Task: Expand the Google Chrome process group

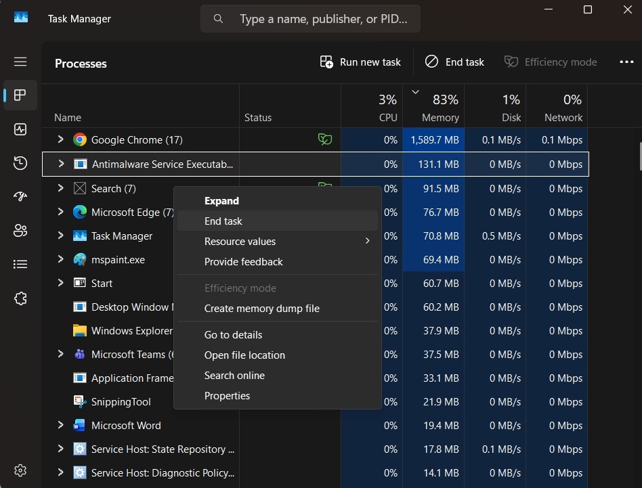Action: point(60,139)
